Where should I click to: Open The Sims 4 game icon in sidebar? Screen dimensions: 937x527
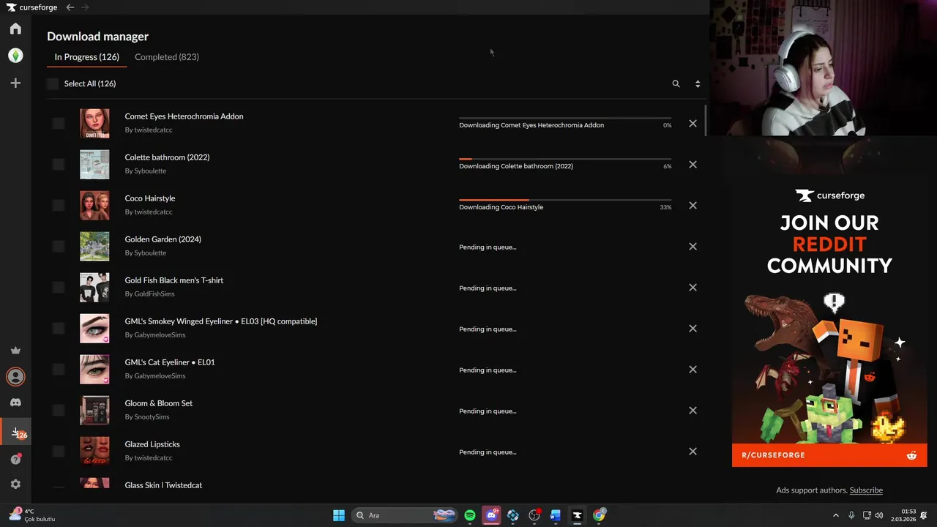(x=15, y=56)
